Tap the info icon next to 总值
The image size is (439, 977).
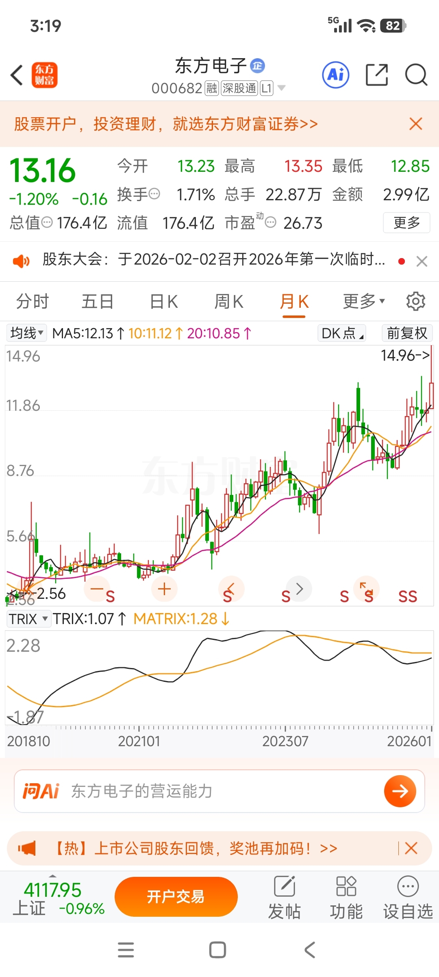tap(48, 223)
